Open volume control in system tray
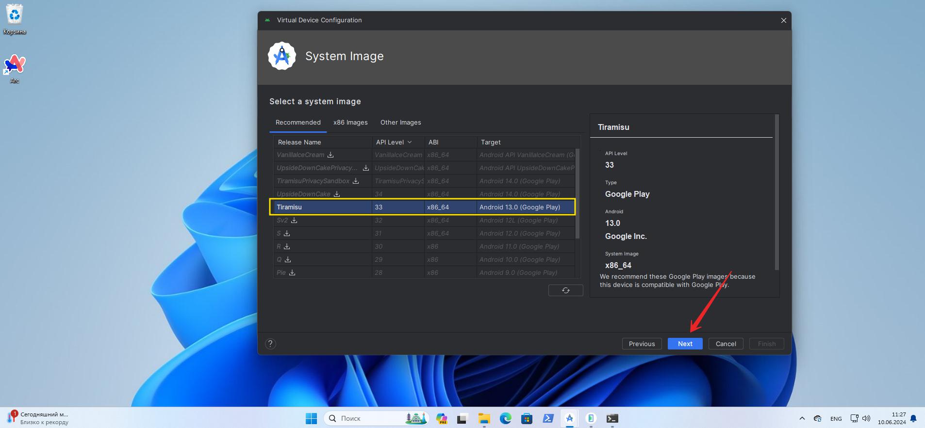Image resolution: width=925 pixels, height=428 pixels. [x=866, y=418]
